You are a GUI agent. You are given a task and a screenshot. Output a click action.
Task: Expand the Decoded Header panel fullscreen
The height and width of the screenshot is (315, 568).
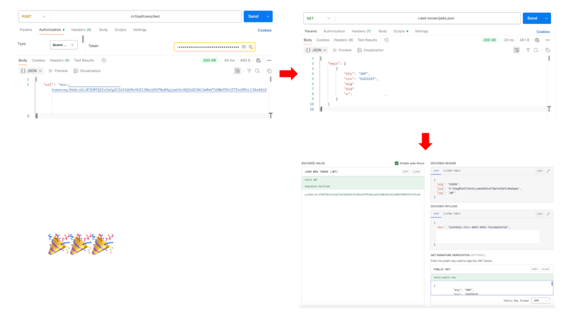[549, 171]
